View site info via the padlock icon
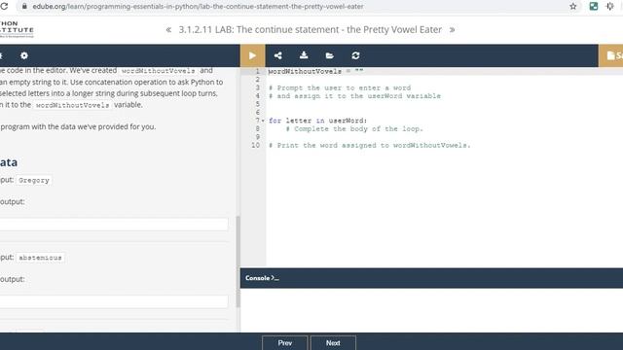 tap(24, 7)
